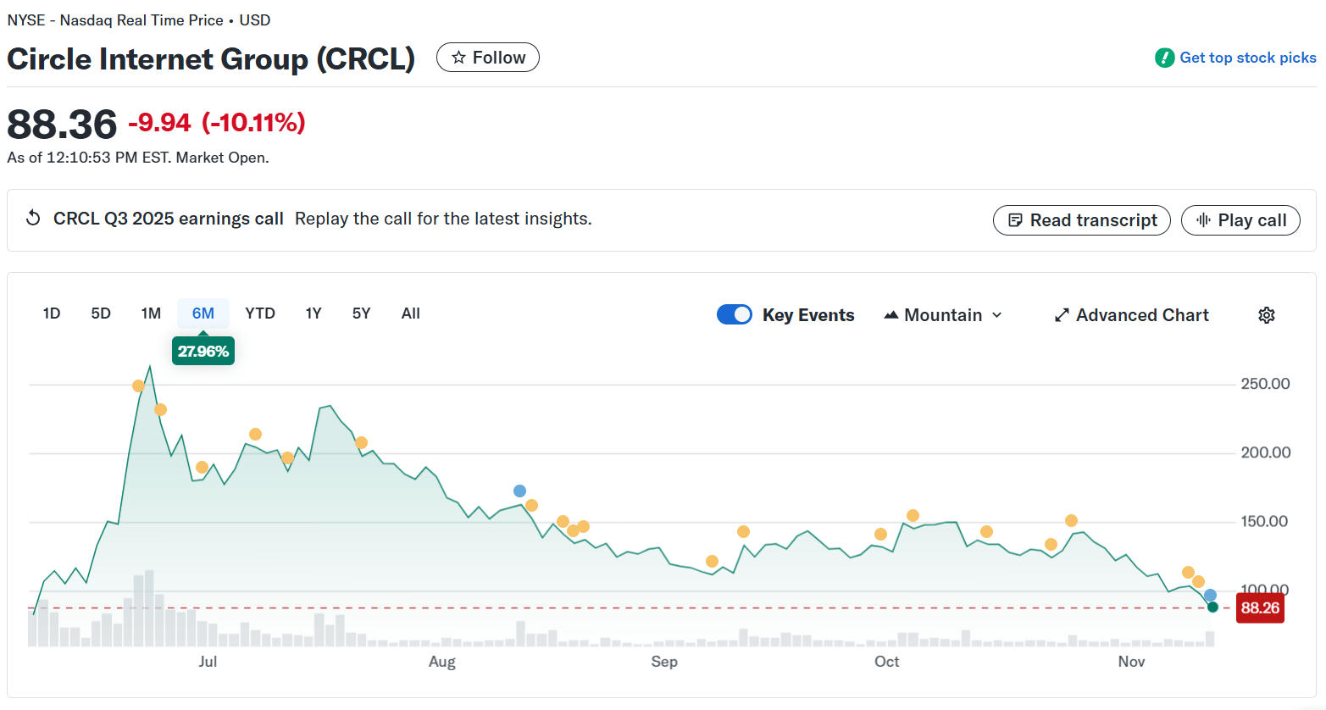The image size is (1326, 710).
Task: Click the blue event marker in mid-August
Action: 519,490
